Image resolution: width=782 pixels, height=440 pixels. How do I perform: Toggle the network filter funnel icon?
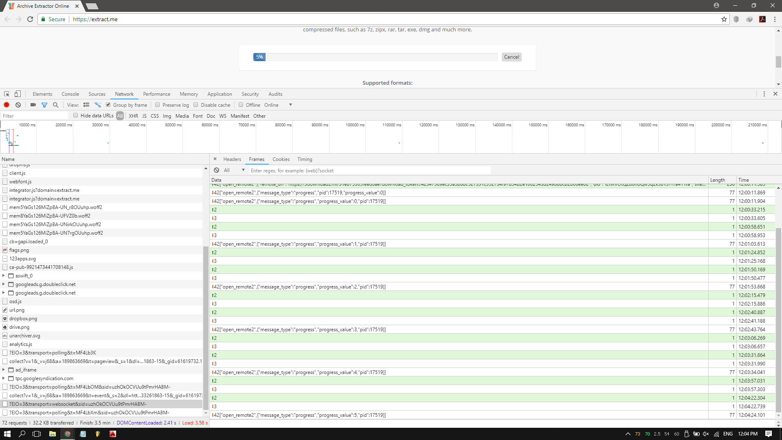click(44, 105)
